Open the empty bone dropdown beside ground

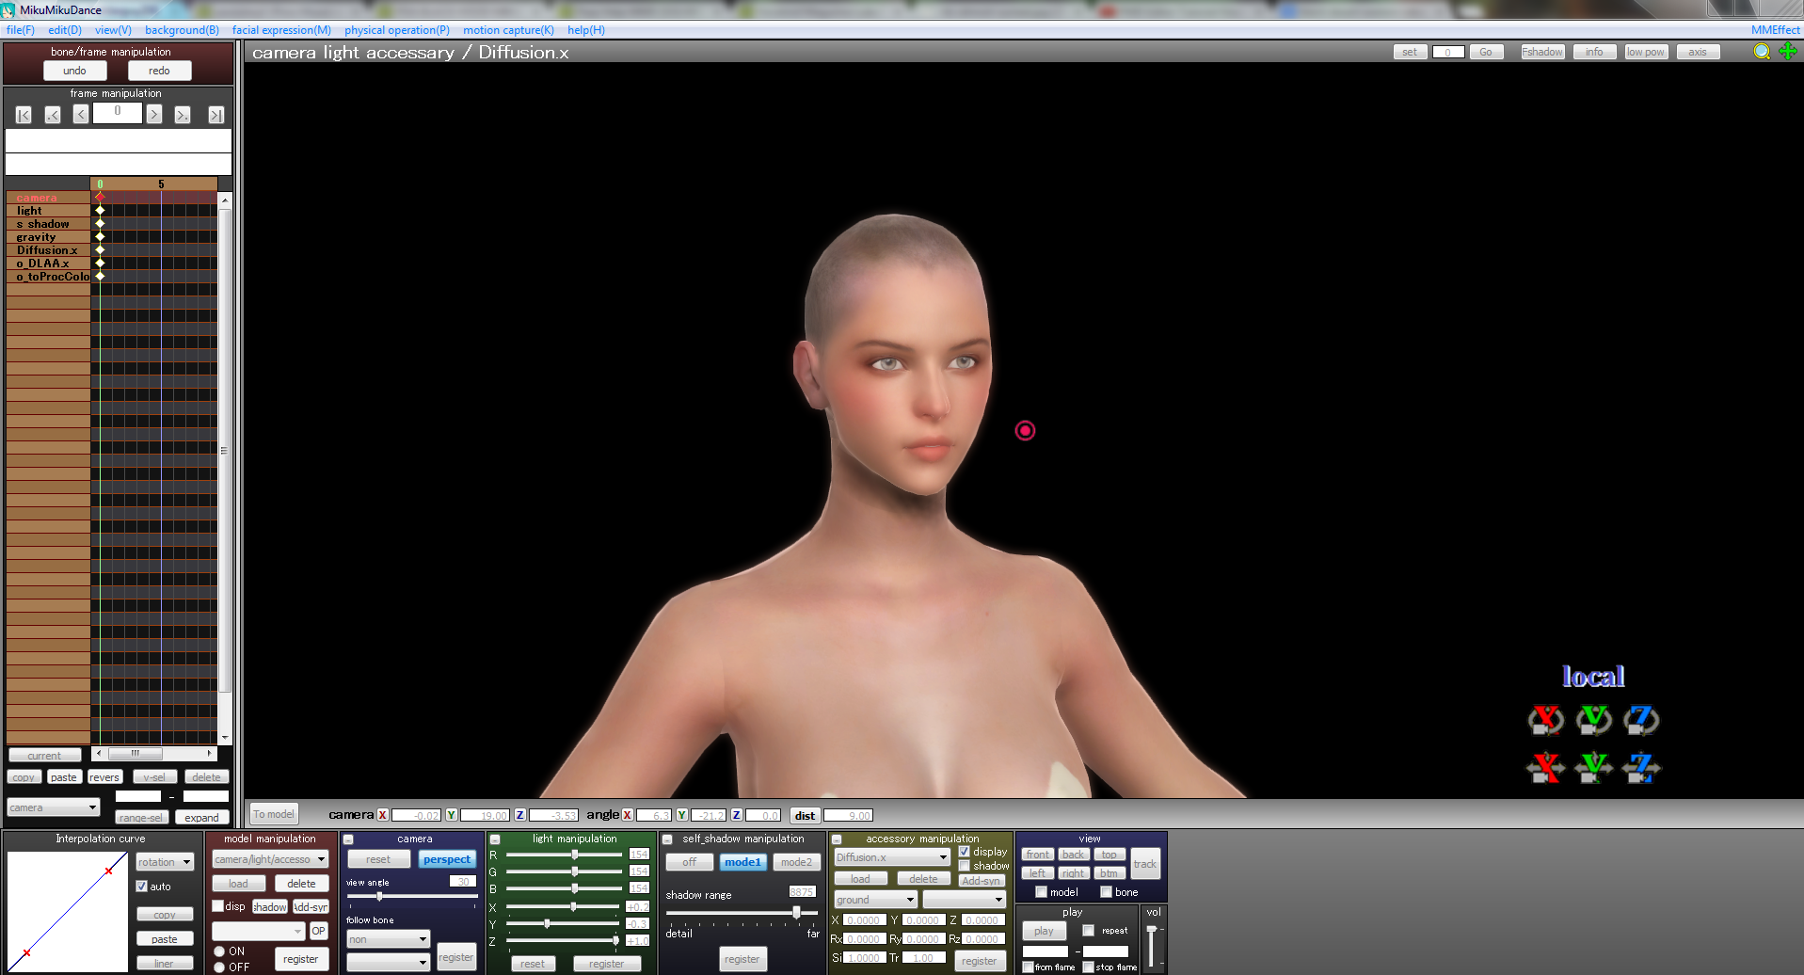pyautogui.click(x=964, y=900)
